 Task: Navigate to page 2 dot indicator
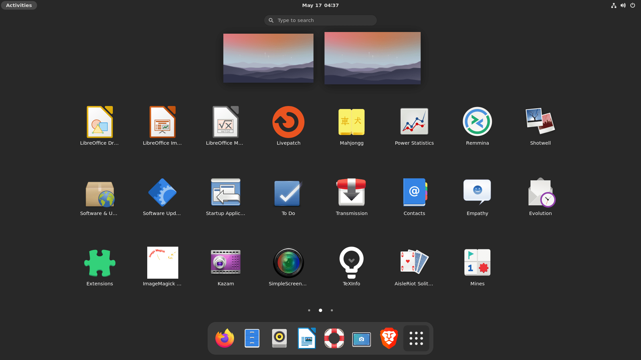tap(320, 310)
